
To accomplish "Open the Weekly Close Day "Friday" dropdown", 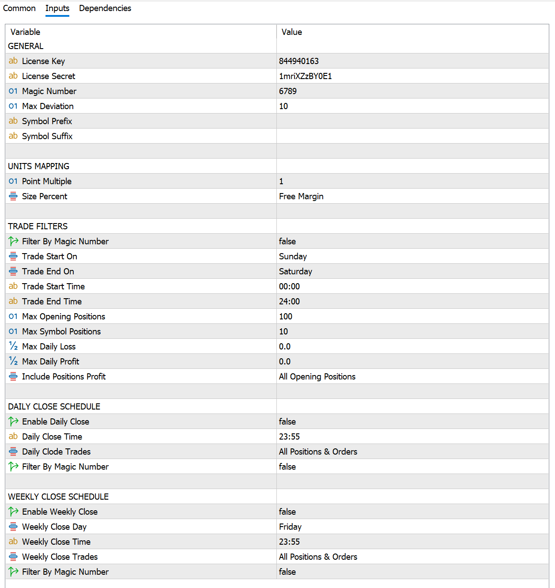I will pyautogui.click(x=290, y=527).
